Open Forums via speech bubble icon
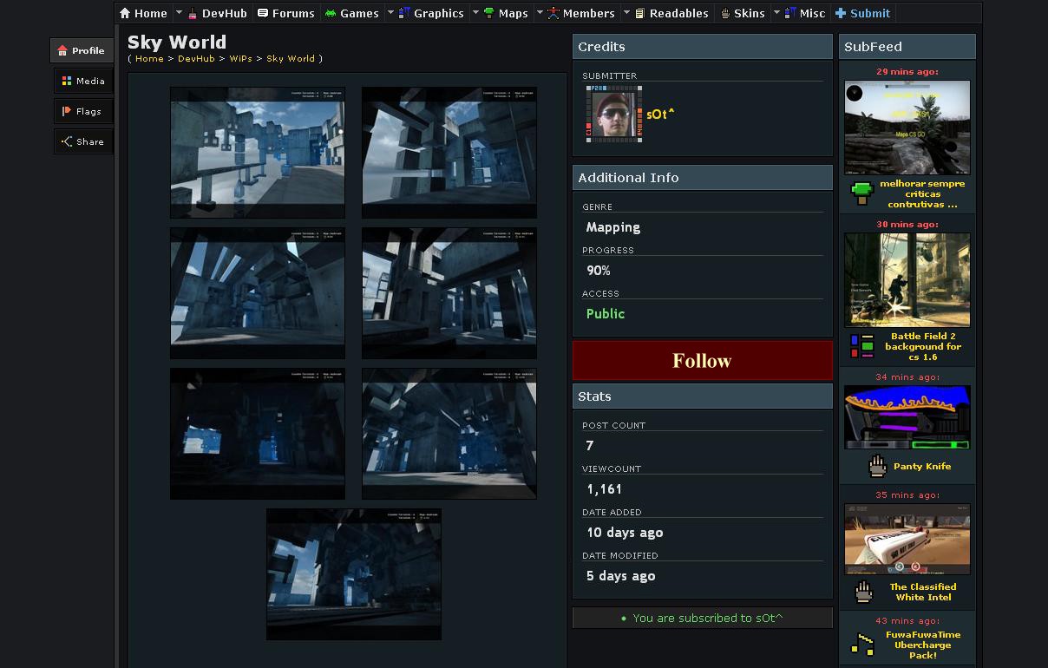 point(263,13)
